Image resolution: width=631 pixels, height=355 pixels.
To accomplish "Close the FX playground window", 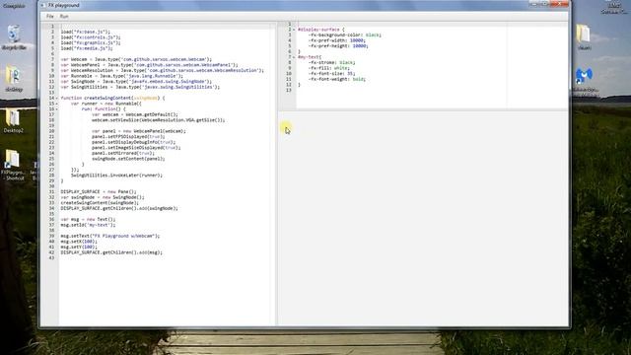I will point(559,4).
